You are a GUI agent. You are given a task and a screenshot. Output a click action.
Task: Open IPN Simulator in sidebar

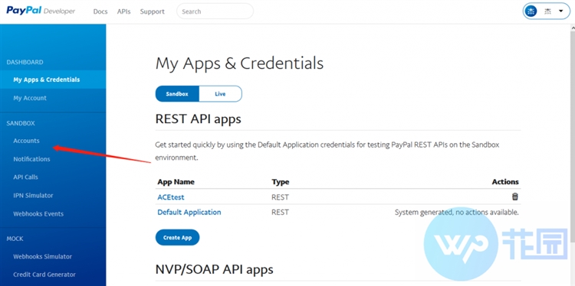(x=34, y=195)
